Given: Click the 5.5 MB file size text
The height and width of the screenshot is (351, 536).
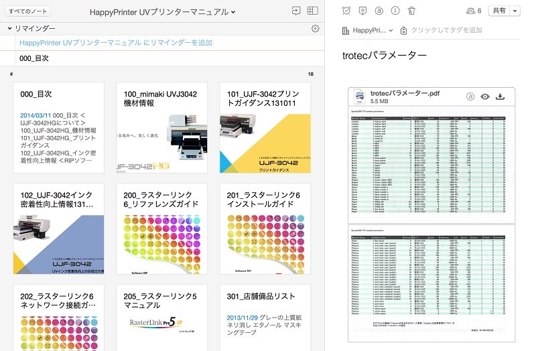Looking at the screenshot, I should [379, 101].
